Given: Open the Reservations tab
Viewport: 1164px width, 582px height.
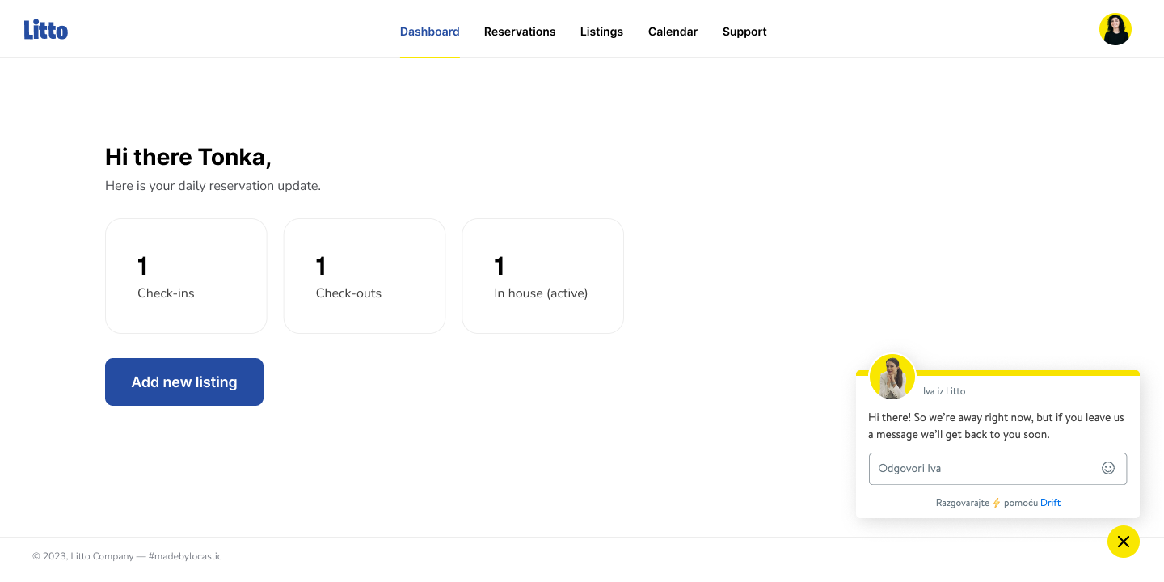Looking at the screenshot, I should click(520, 32).
